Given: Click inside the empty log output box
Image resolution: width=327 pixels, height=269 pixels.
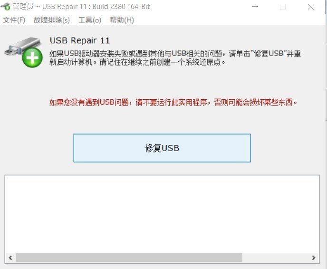Looking at the screenshot, I should point(162,214).
